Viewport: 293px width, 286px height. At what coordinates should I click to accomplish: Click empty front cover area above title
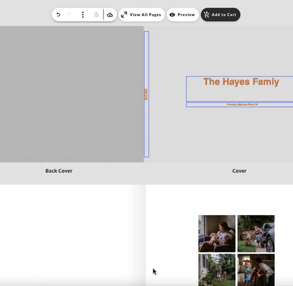click(221, 51)
